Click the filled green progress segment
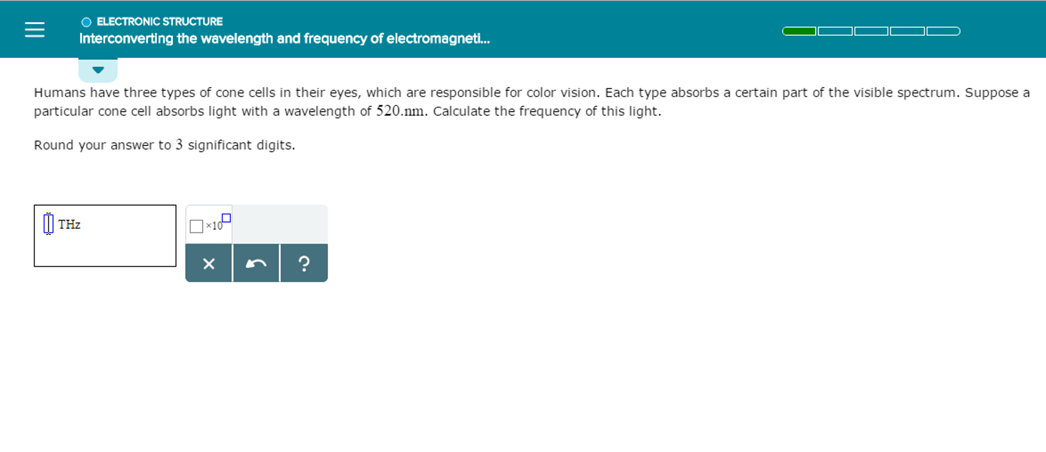The image size is (1046, 452). 799,31
